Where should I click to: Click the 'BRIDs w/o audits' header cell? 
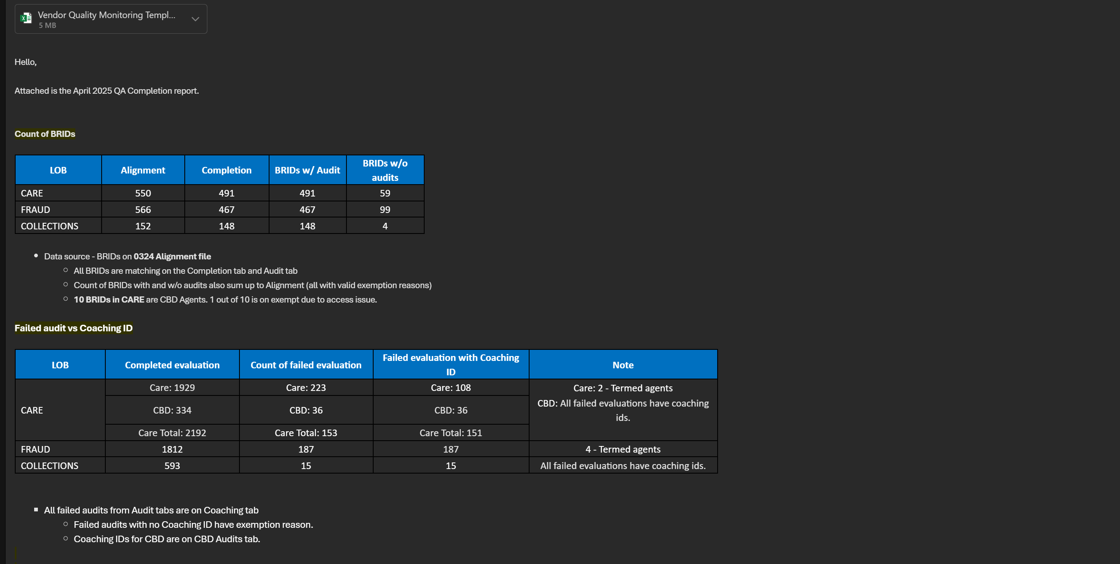(x=385, y=170)
